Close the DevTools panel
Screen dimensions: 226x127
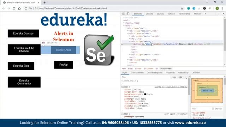click(x=224, y=14)
